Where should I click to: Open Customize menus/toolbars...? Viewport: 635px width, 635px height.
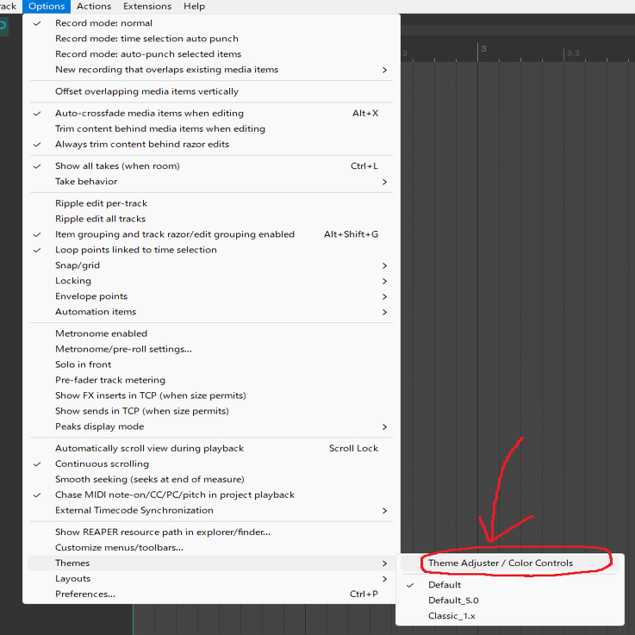click(211, 547)
